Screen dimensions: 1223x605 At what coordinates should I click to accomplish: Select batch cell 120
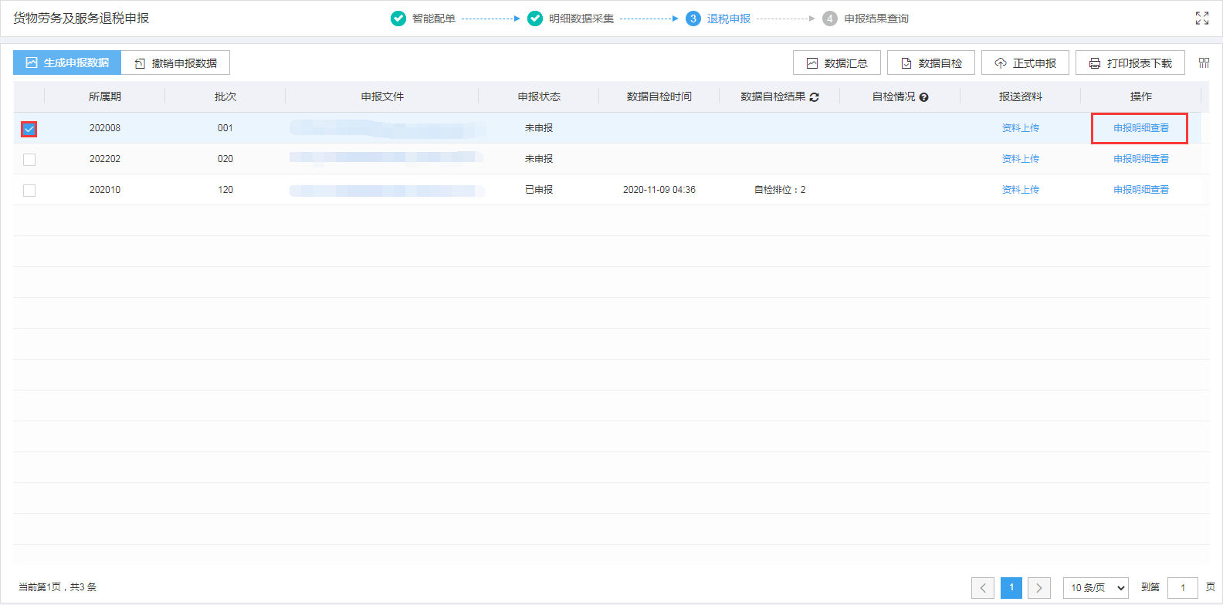pos(225,190)
